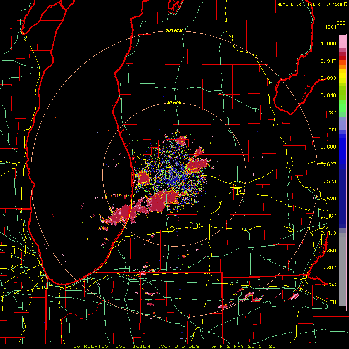Pick the light pink top color-bar segment
Screen dimensions: 349x349
(x=342, y=41)
